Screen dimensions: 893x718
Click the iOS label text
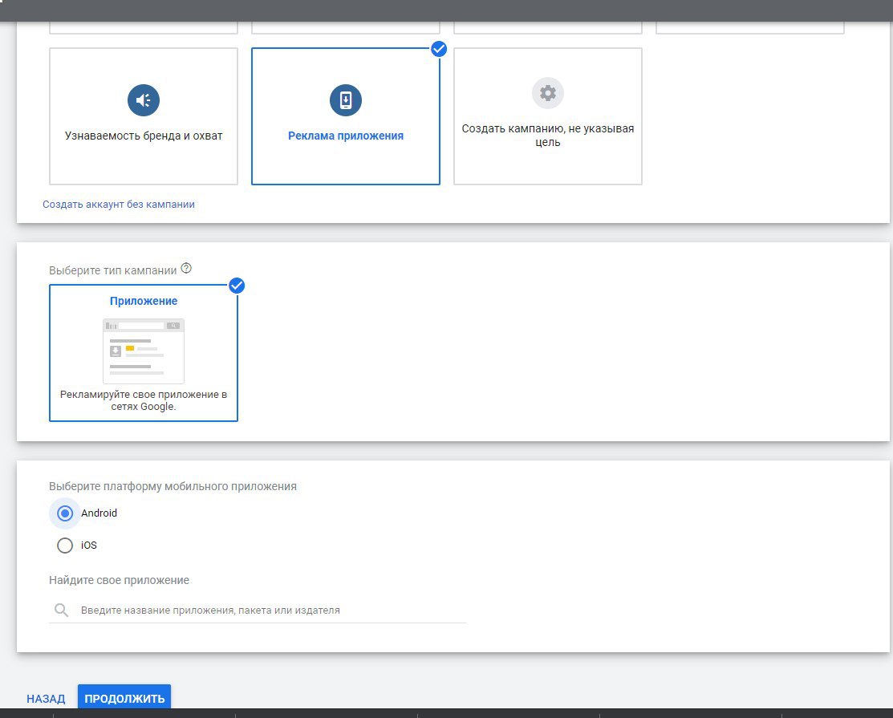(x=89, y=546)
